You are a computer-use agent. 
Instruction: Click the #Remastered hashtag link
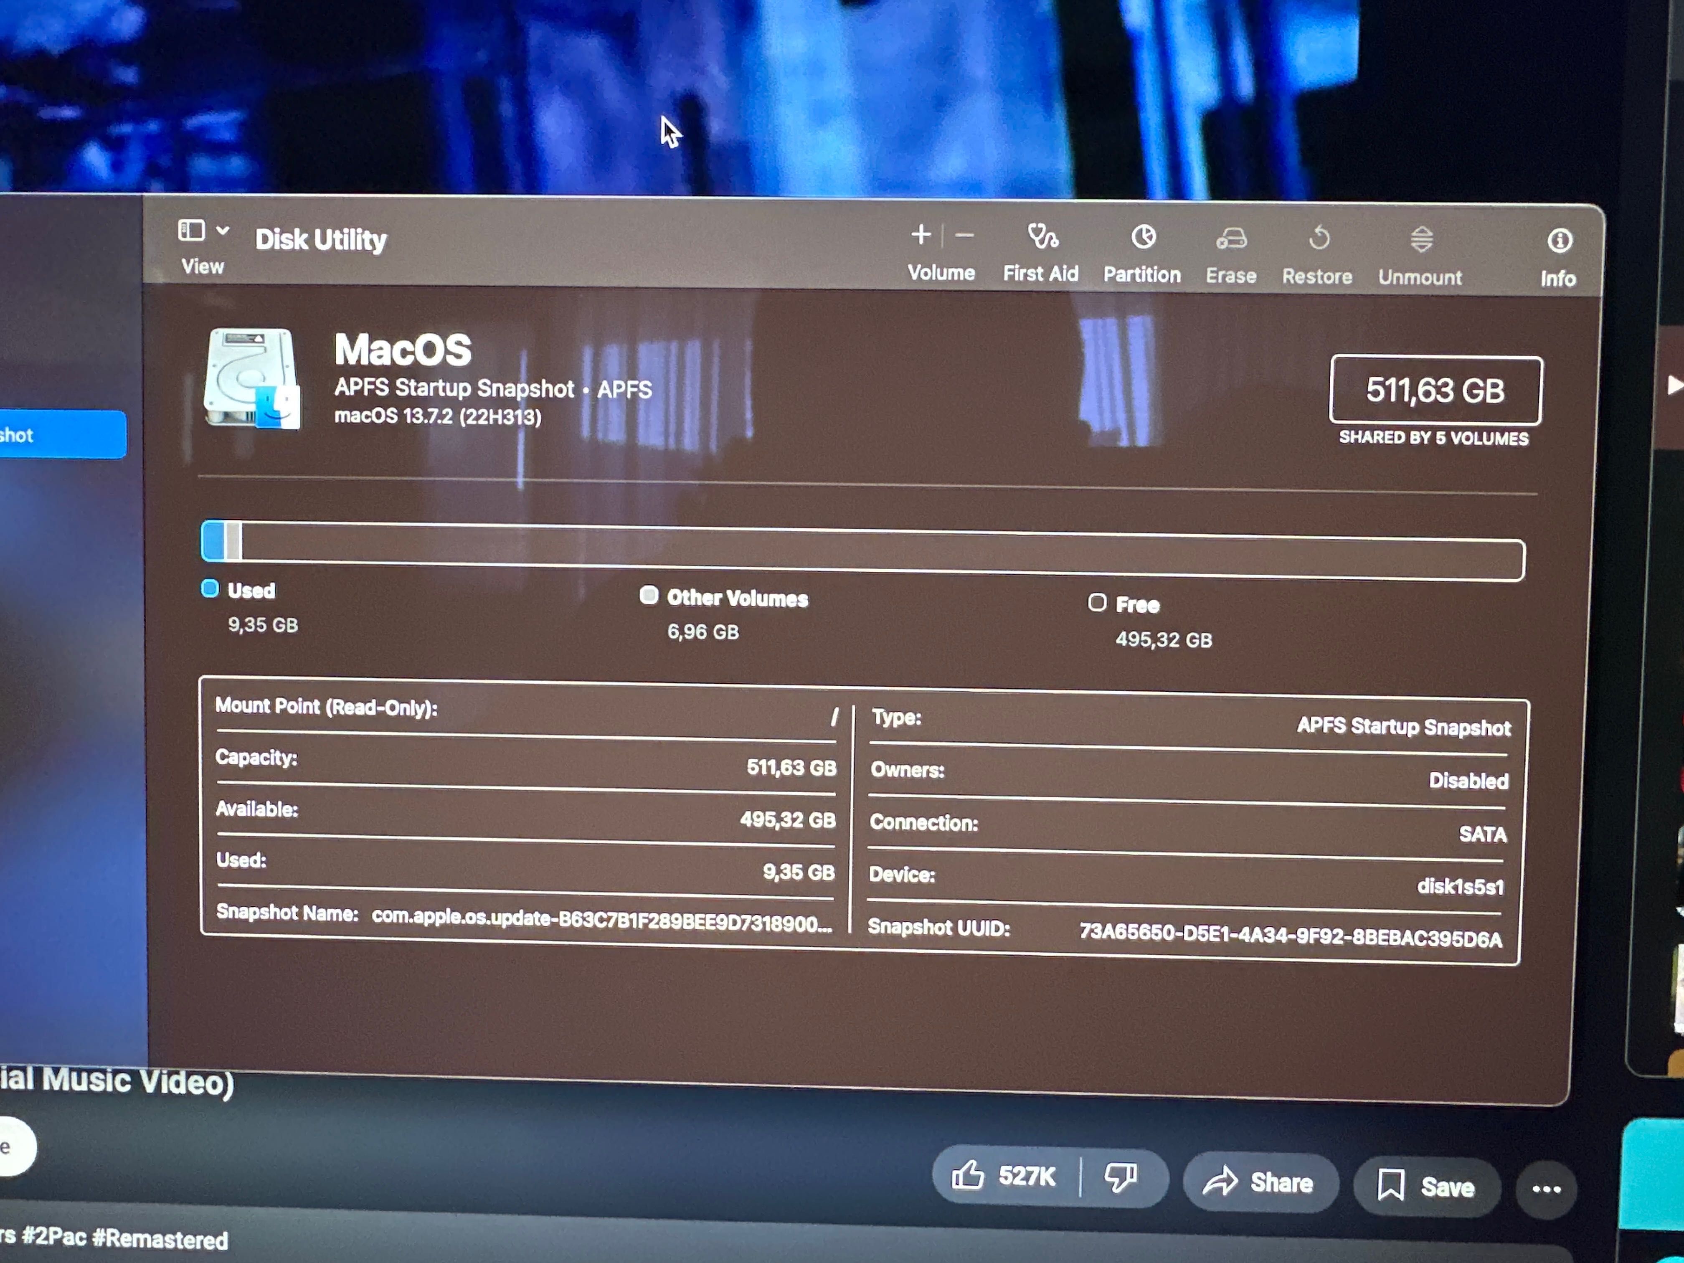tap(160, 1239)
